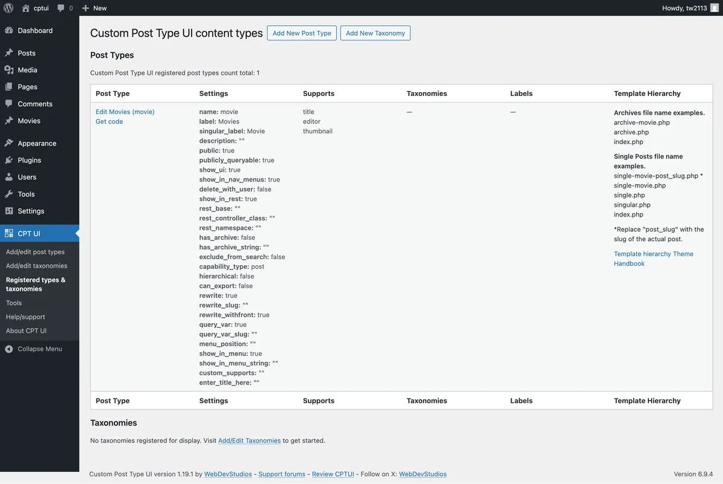This screenshot has width=723, height=484.
Task: Click the Get code link
Action: (109, 121)
